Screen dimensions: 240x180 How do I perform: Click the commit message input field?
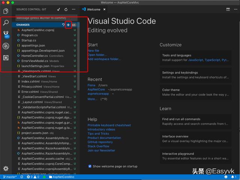pos(46,18)
